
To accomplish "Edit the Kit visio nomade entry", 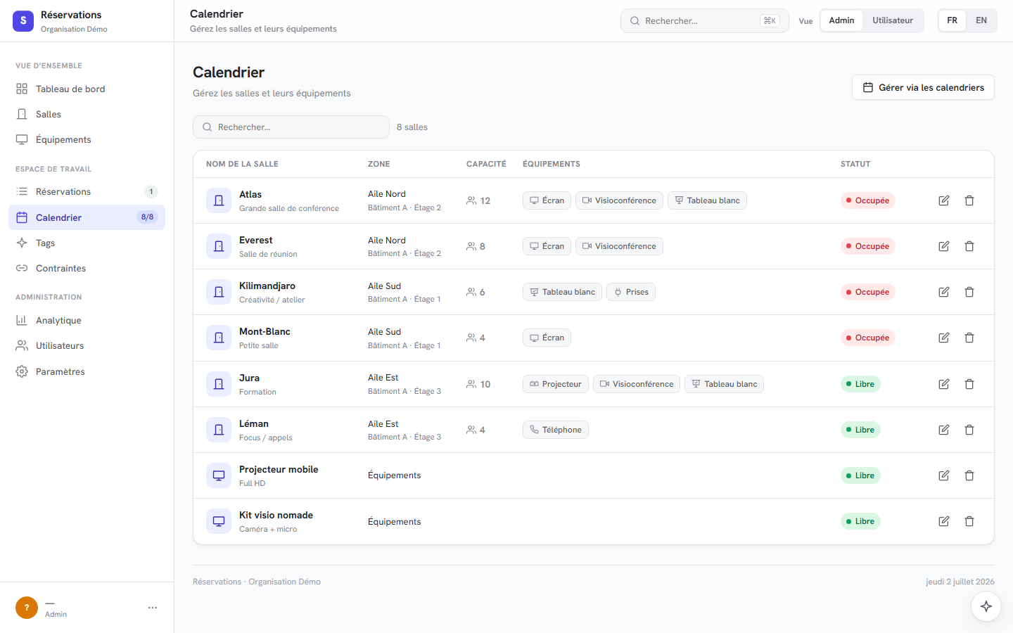I will coord(944,521).
